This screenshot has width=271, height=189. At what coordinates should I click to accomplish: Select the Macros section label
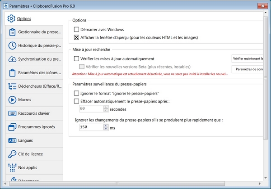(25, 100)
